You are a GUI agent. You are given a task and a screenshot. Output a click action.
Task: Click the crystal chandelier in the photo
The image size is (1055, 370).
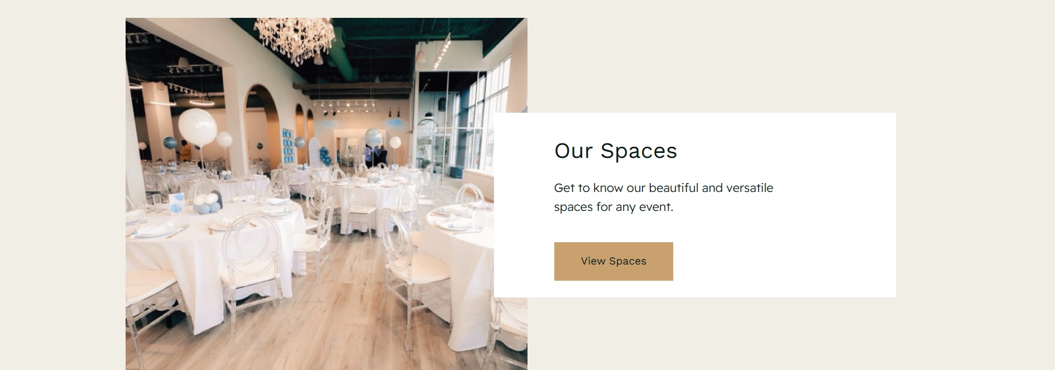click(x=295, y=38)
